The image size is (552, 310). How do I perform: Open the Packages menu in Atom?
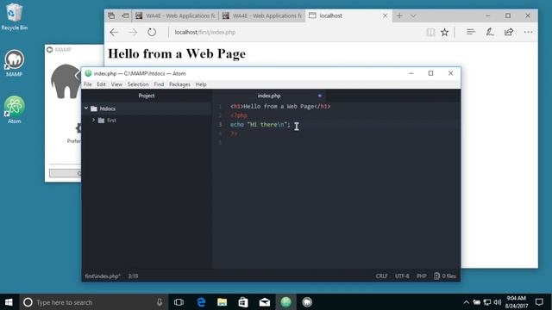pyautogui.click(x=179, y=84)
